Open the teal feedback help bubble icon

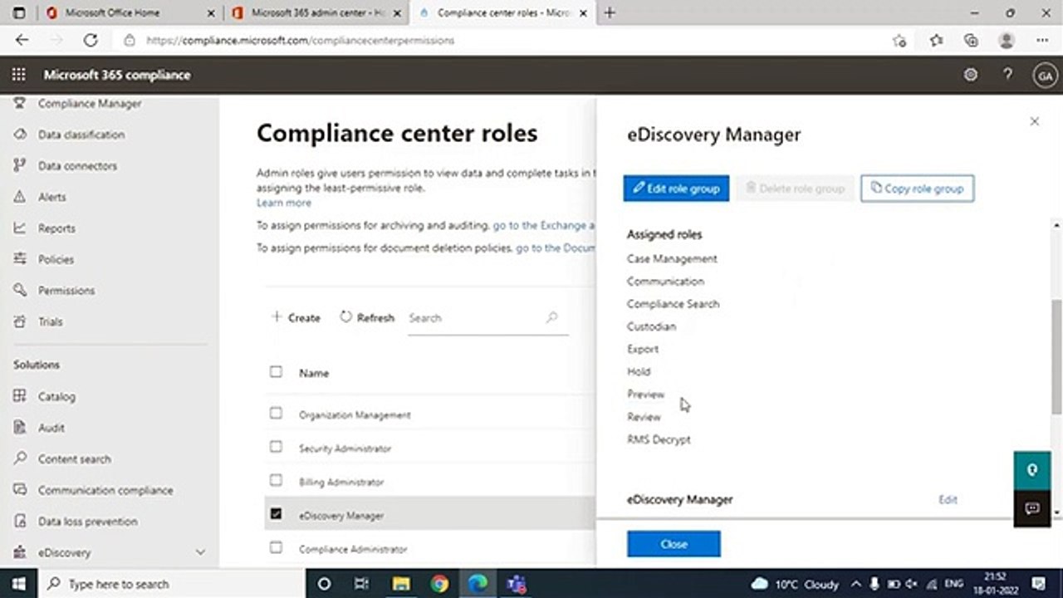point(1032,470)
